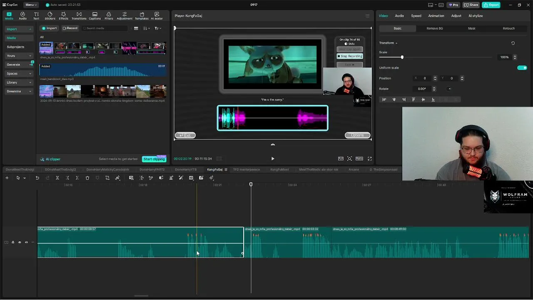The image size is (533, 300).
Task: Open fullscreen preview in player
Action: tap(370, 159)
